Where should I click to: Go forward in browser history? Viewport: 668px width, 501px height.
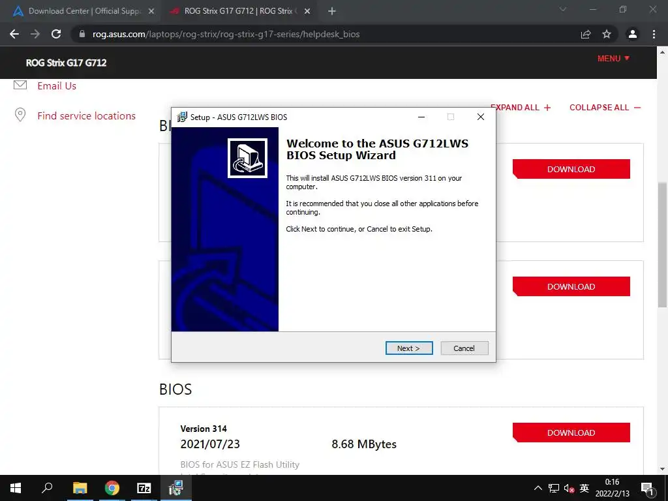coord(35,34)
